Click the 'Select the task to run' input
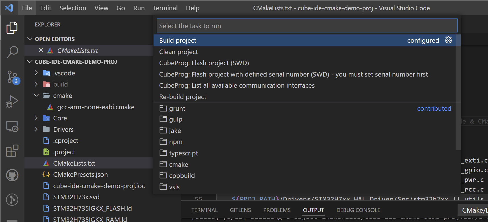488x222 pixels. pos(307,26)
